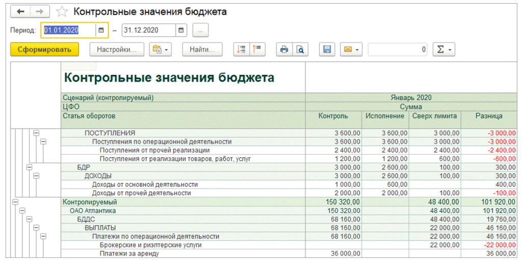Save report using the floppy disk icon
Image resolution: width=522 pixels, height=262 pixels.
[327, 49]
